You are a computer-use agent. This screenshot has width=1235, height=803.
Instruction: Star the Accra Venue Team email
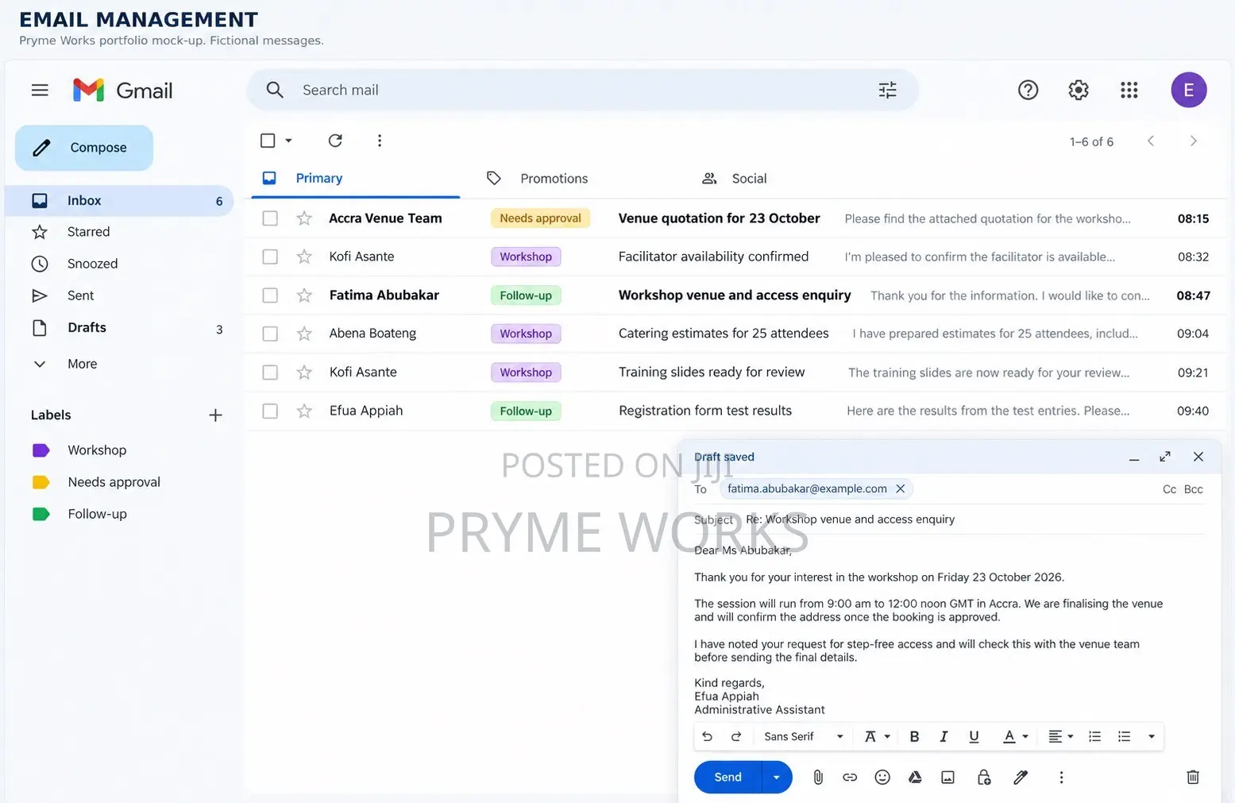point(304,218)
